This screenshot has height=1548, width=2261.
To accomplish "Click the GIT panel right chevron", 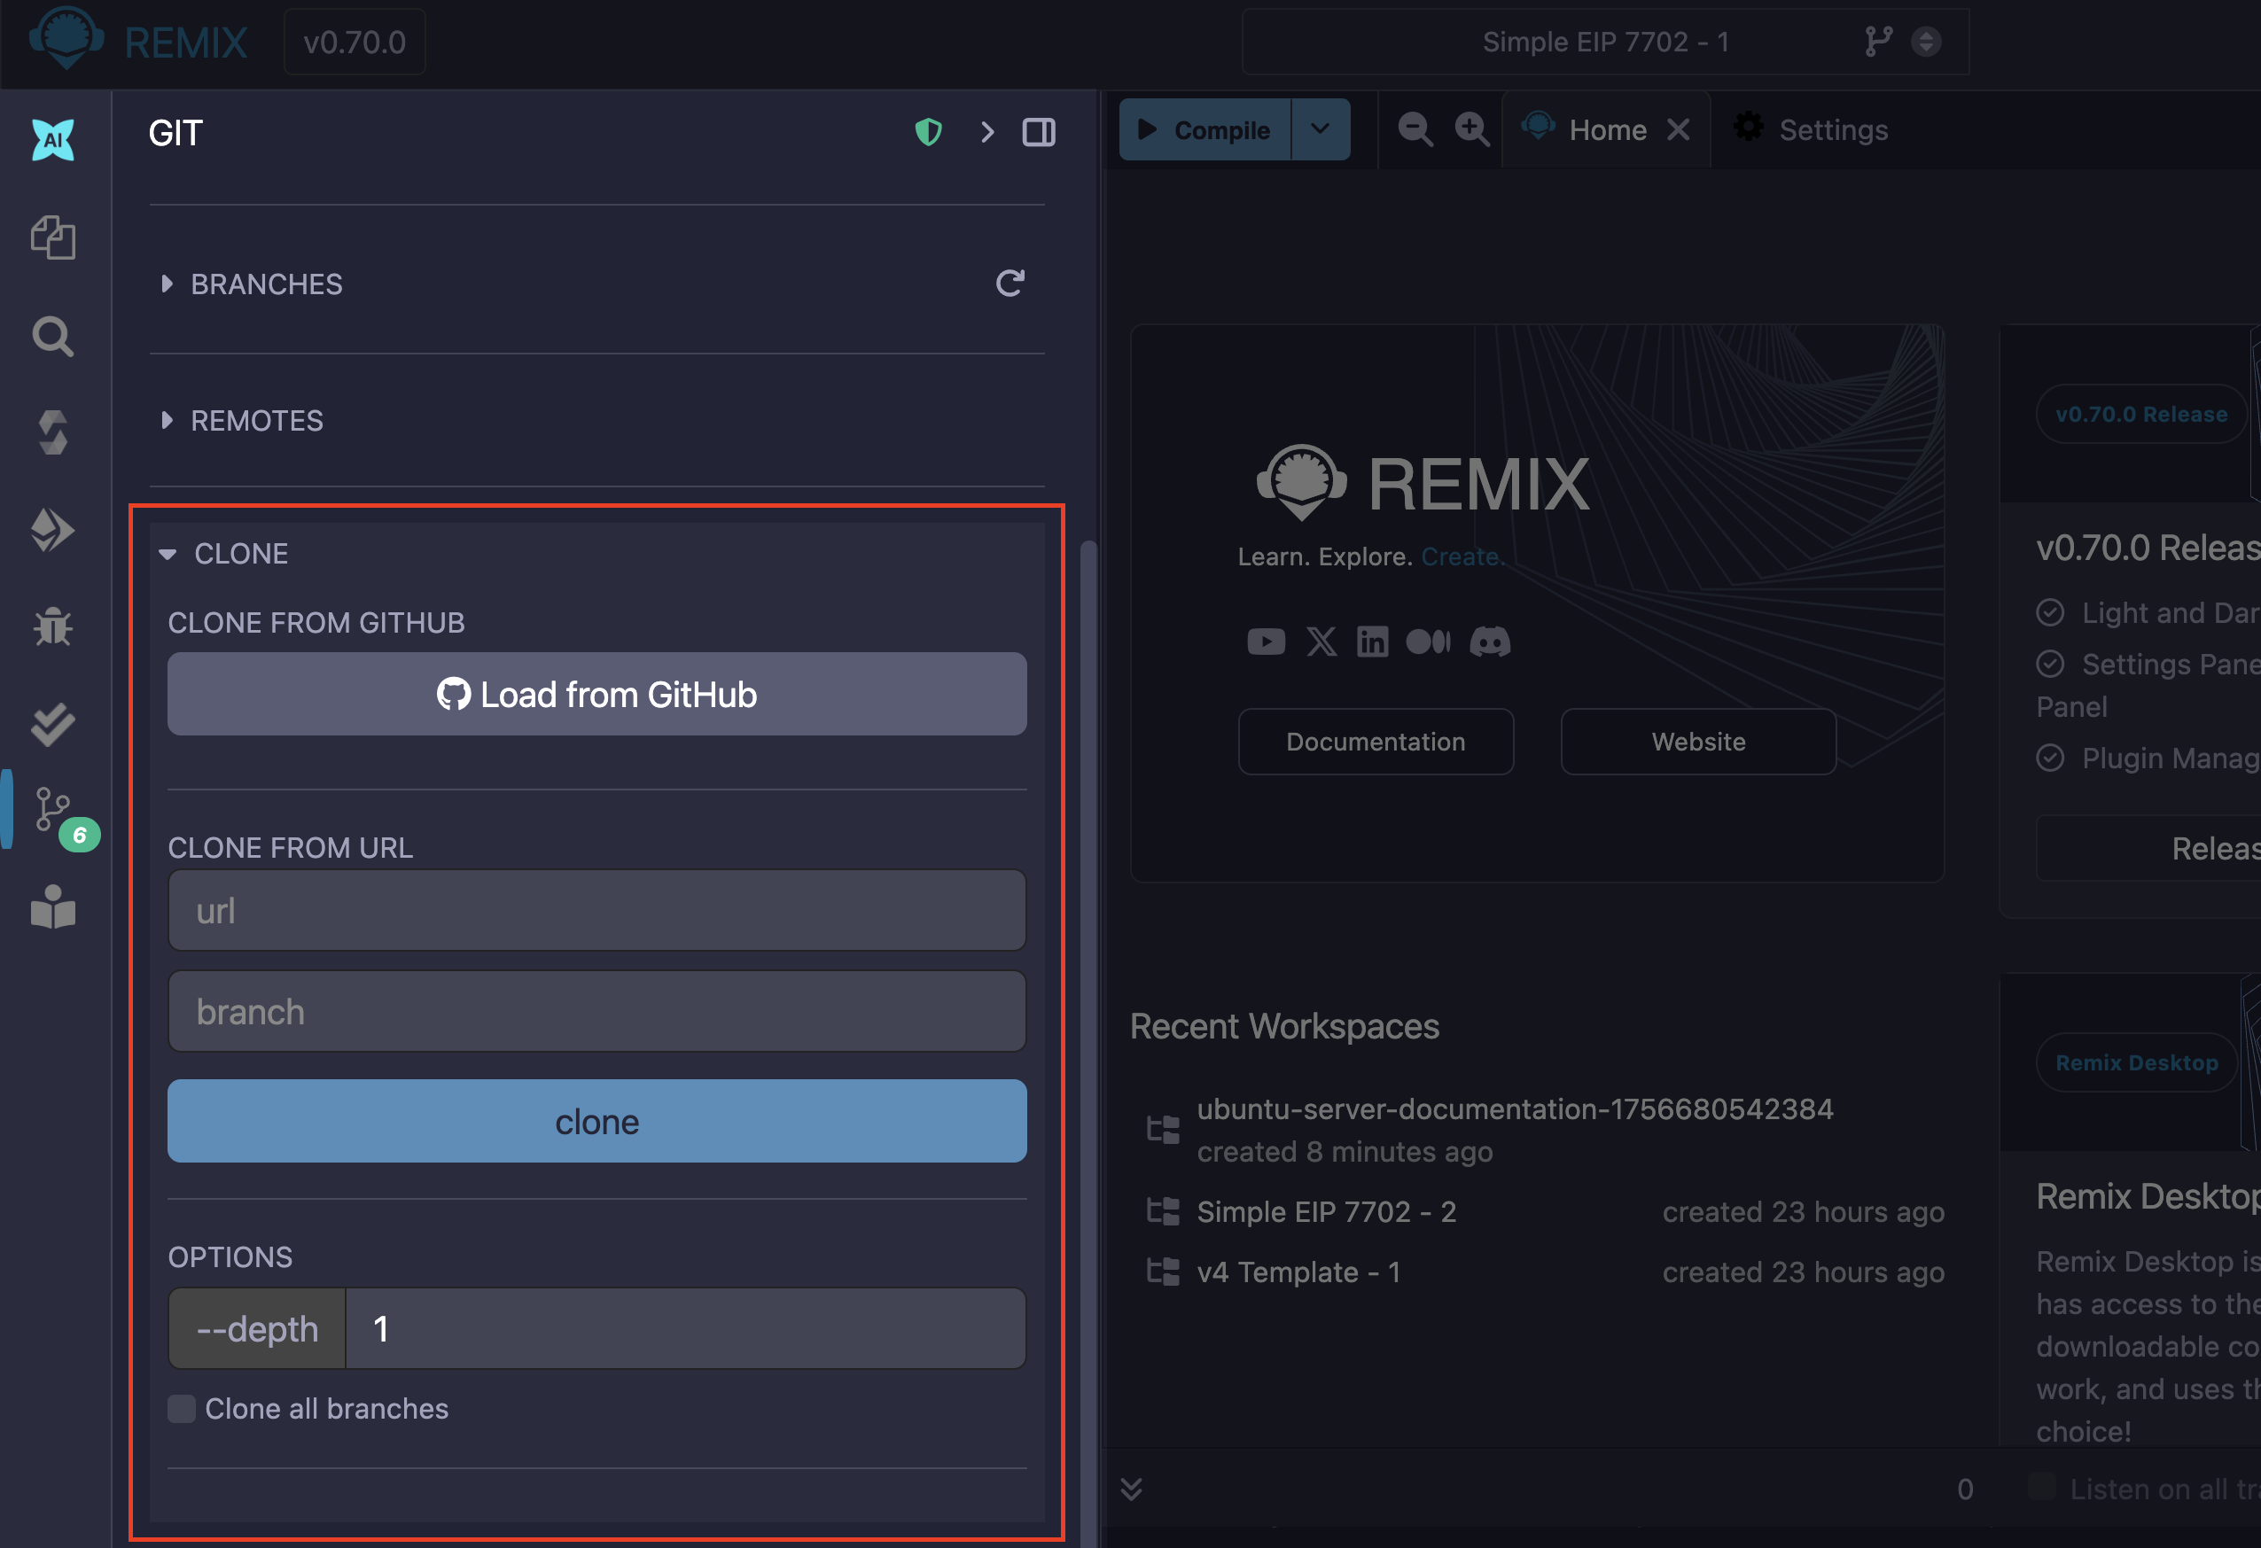I will tap(987, 132).
